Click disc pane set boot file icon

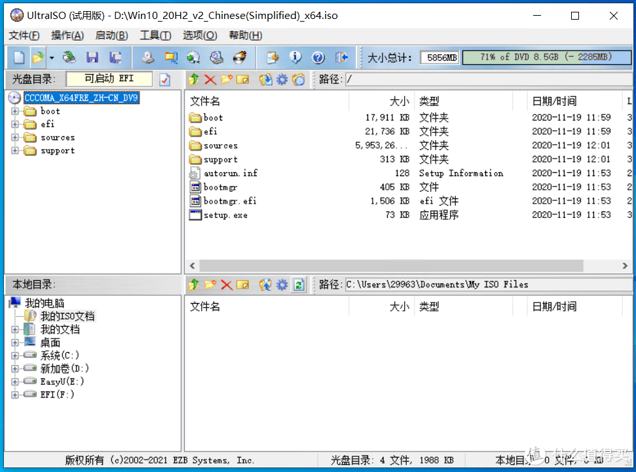tap(299, 79)
